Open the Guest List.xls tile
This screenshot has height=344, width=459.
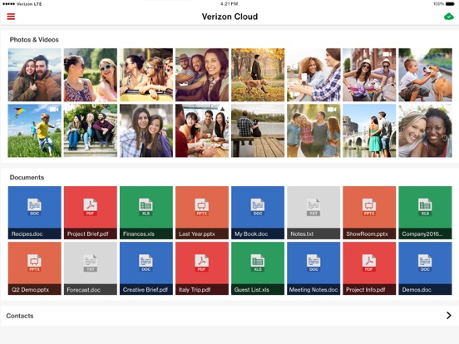(258, 268)
